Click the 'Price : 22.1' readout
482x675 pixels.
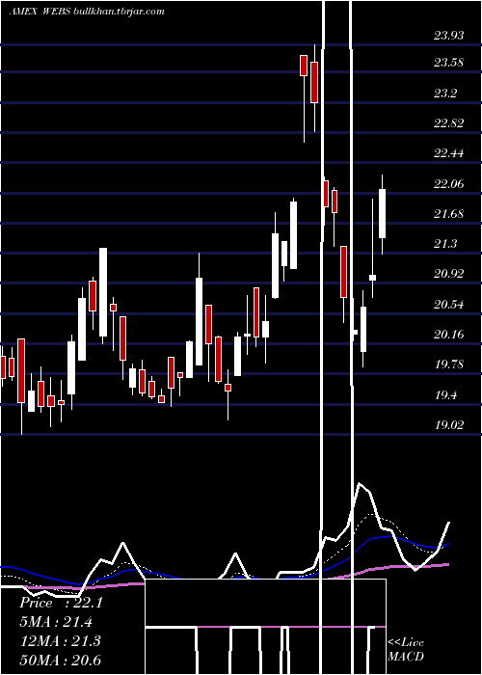pyautogui.click(x=61, y=603)
